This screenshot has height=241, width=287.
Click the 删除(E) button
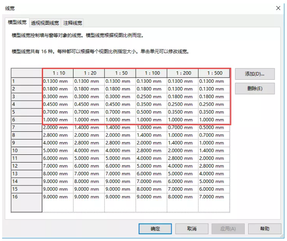pos(255,88)
